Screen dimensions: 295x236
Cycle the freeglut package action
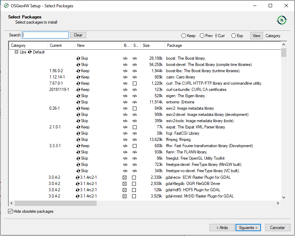point(78,158)
